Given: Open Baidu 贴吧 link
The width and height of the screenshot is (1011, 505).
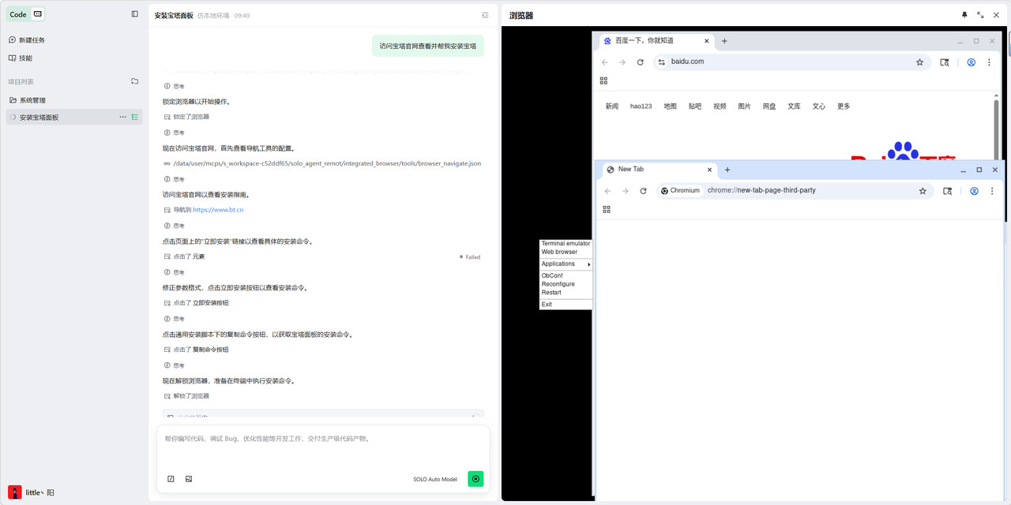Looking at the screenshot, I should tap(695, 107).
